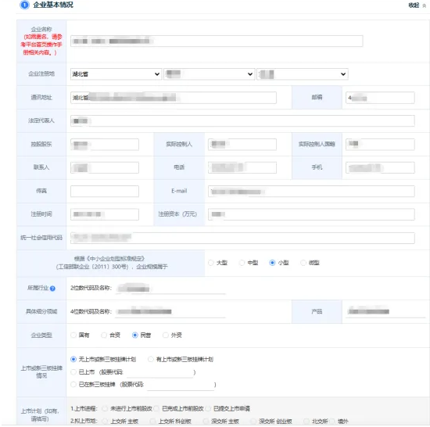Select the 已上市 radio option
This screenshot has width=430, height=427.
coord(73,372)
